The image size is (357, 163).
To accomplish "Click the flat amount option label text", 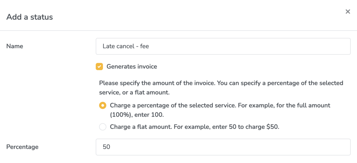I will 195,127.
